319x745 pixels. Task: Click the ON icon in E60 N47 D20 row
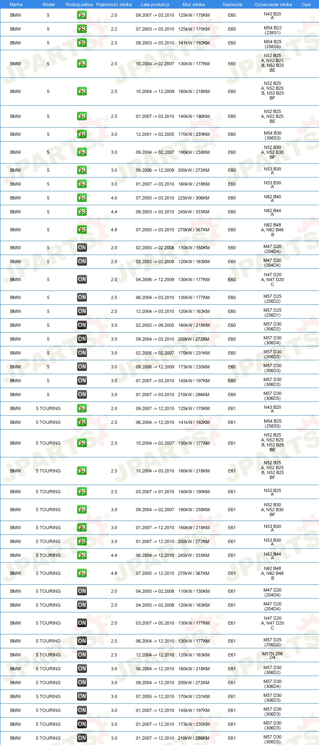[82, 279]
